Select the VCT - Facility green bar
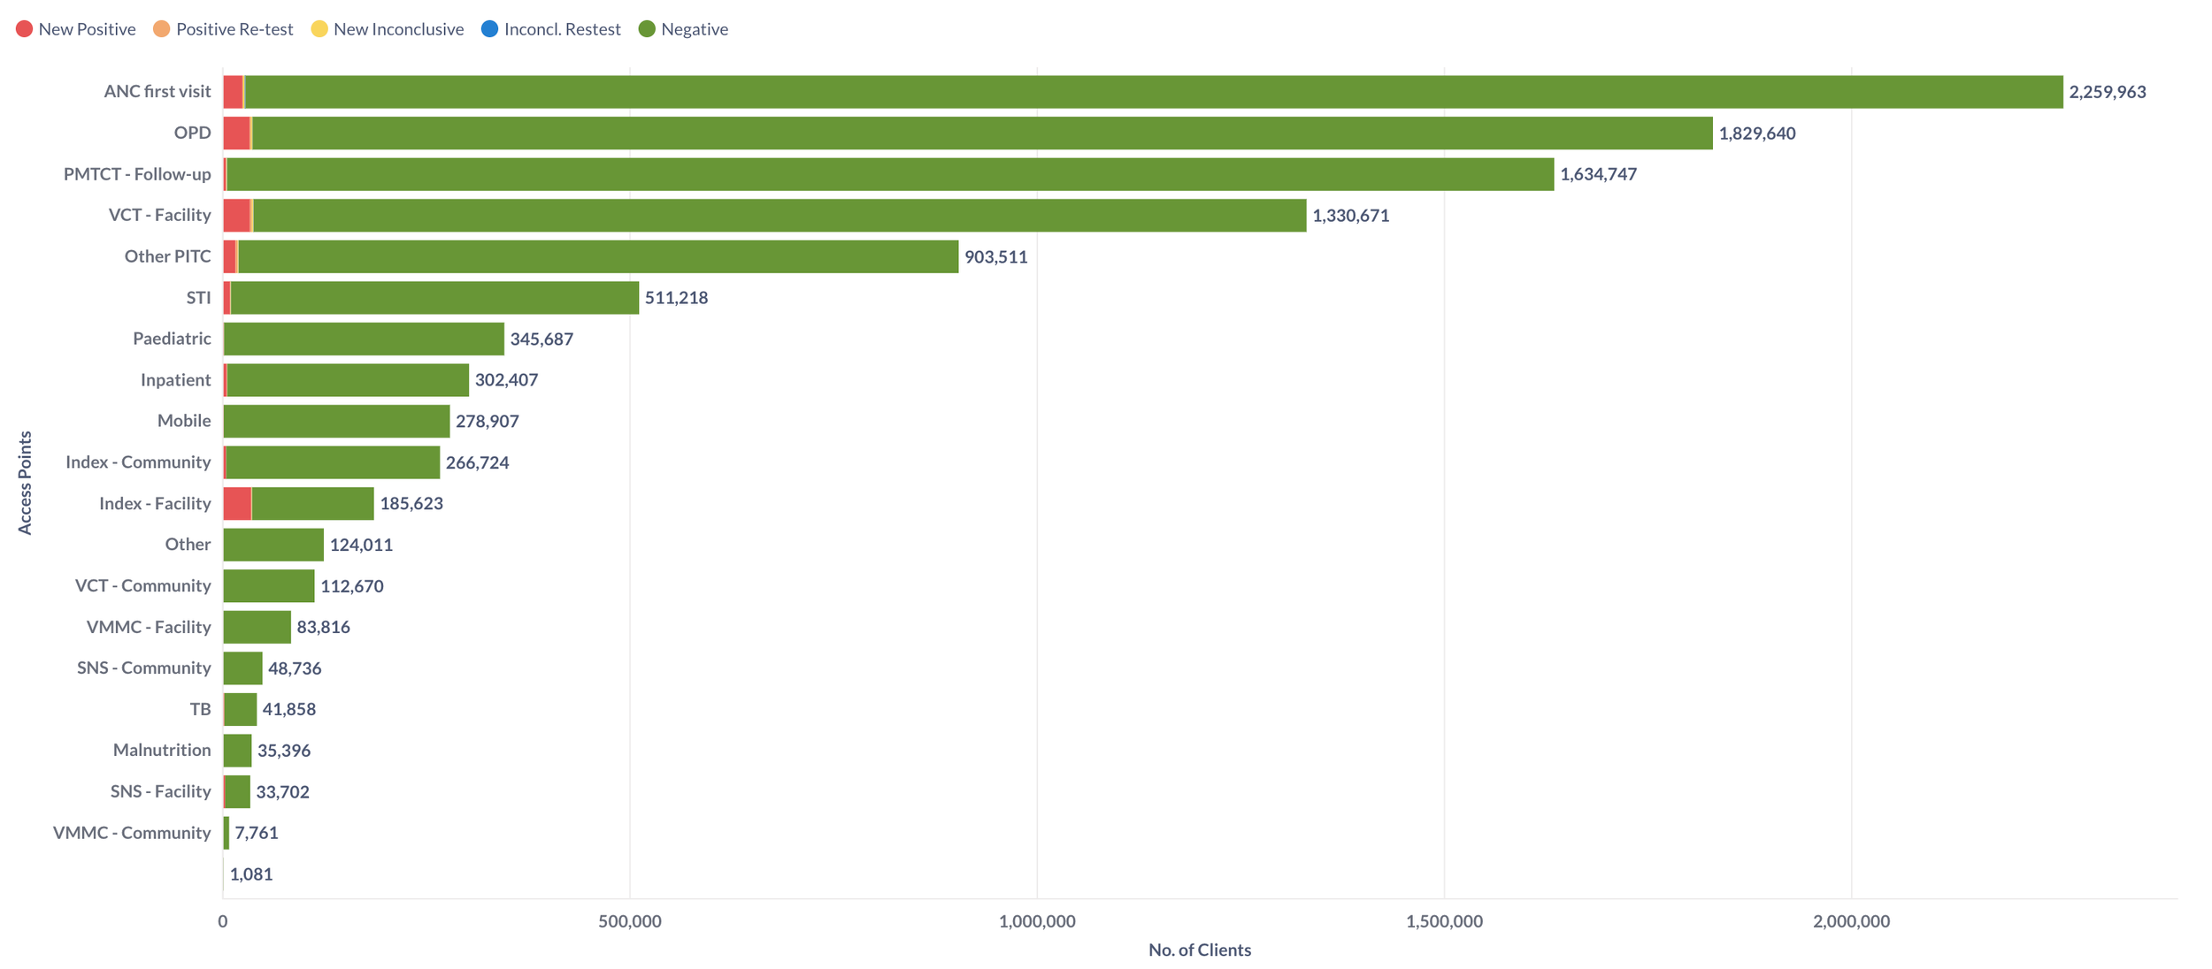Screen dimensions: 2212x969 click(x=779, y=216)
